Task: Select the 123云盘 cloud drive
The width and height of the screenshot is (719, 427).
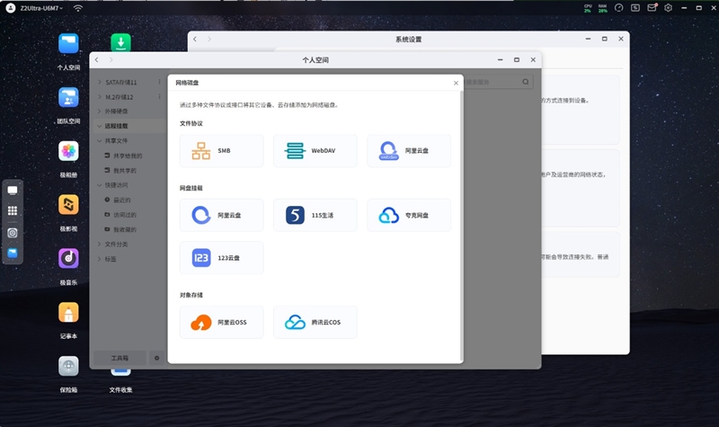Action: pyautogui.click(x=221, y=258)
